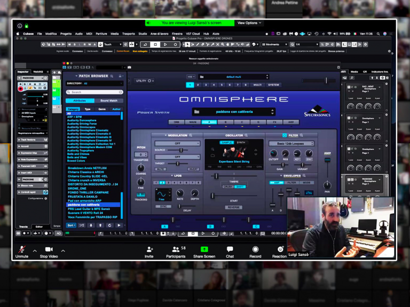Click the red record-enable button in Inspector

(x=20, y=89)
